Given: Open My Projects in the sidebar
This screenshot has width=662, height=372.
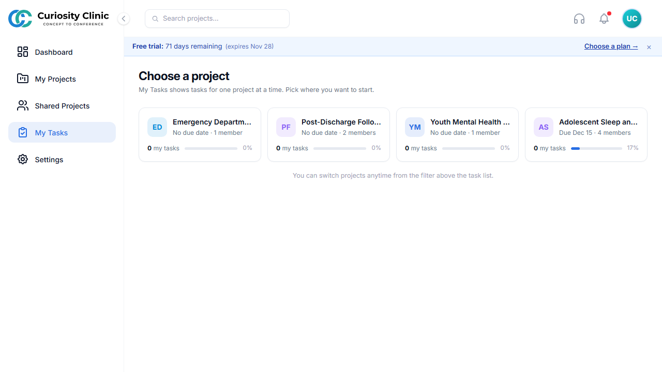Looking at the screenshot, I should 62,79.
